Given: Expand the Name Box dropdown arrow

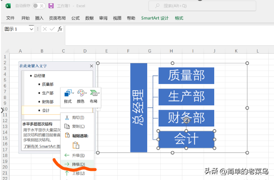Looking at the screenshot, I should 31,29.
